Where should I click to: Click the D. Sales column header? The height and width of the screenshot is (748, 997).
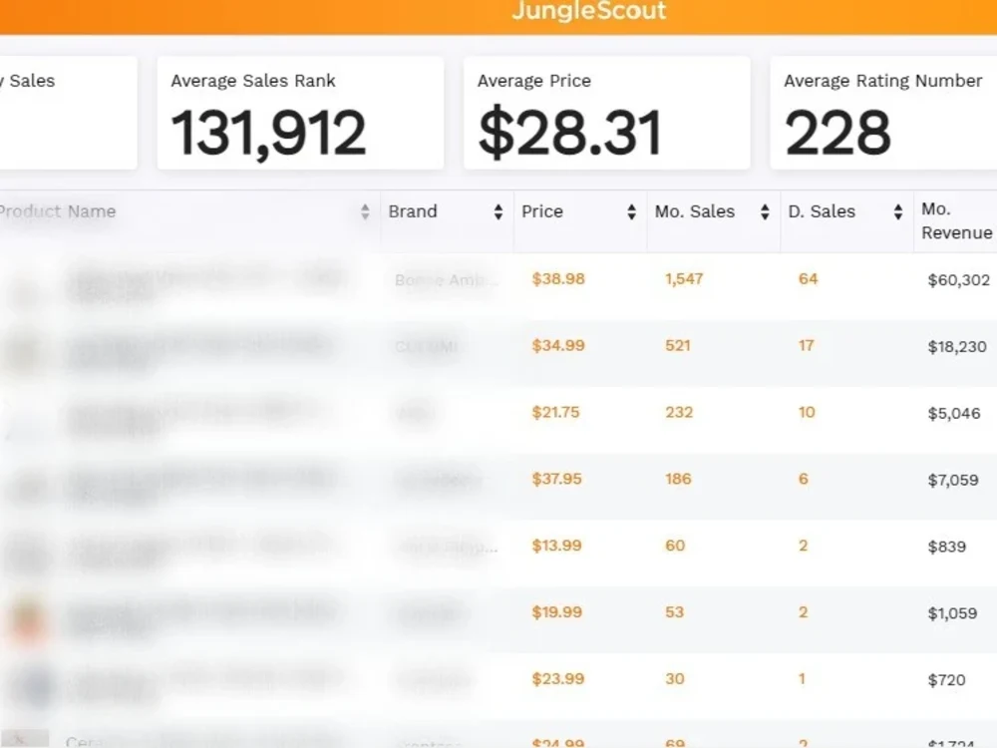point(846,220)
